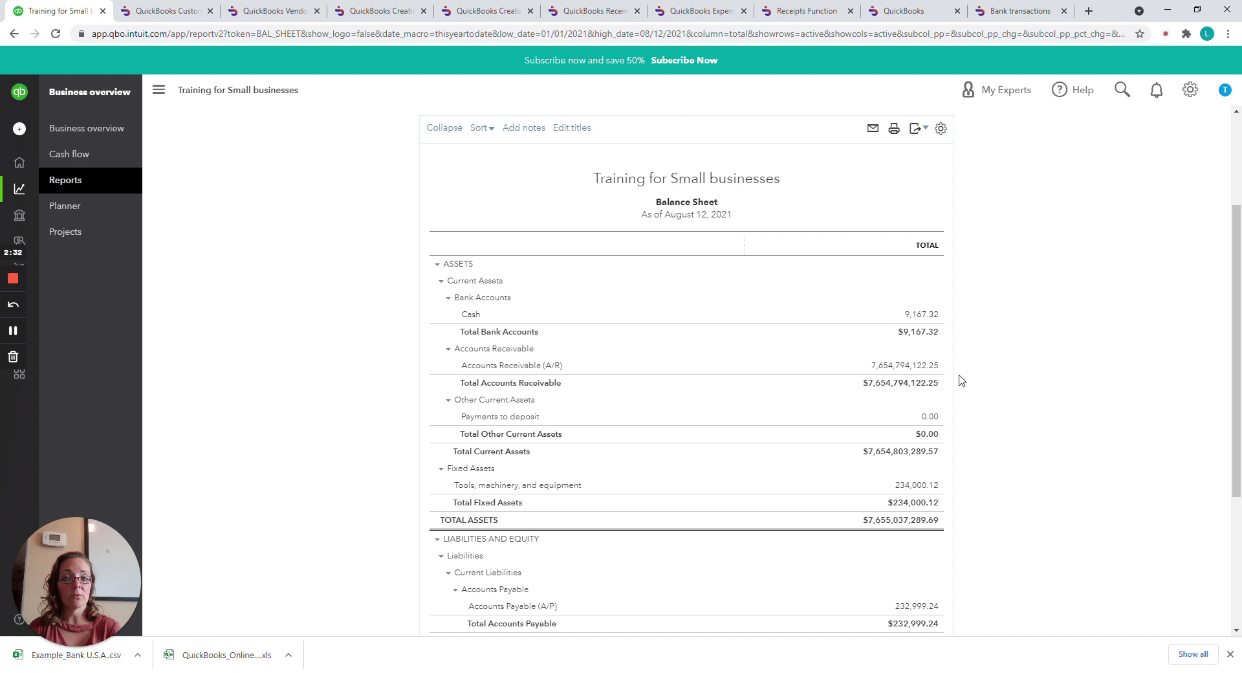Screen dimensions: 1242x673
Task: Delete the recording via trash icon
Action: pyautogui.click(x=13, y=357)
